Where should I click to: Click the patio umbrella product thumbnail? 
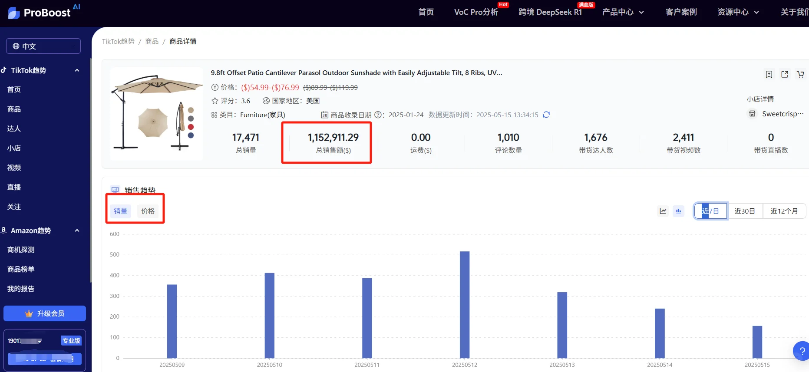(x=157, y=114)
